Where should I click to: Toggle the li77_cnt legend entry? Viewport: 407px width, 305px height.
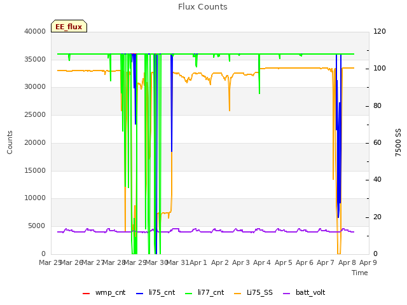[x=205, y=292]
